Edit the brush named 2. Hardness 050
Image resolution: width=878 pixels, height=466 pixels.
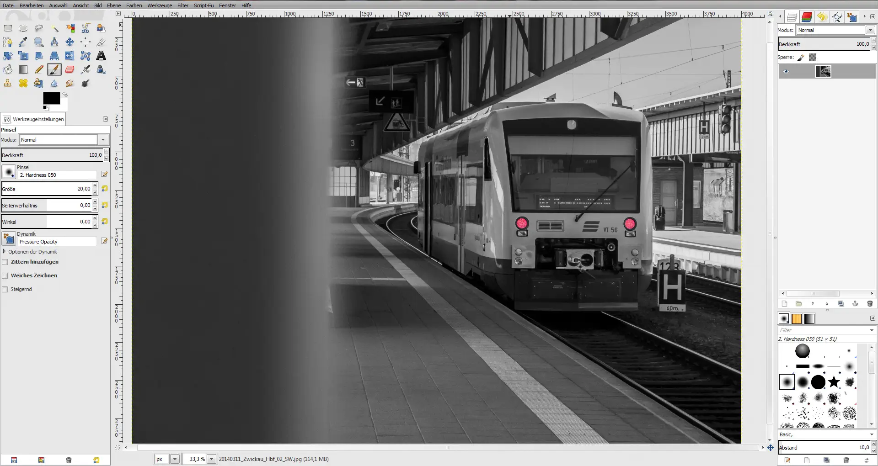(x=104, y=174)
